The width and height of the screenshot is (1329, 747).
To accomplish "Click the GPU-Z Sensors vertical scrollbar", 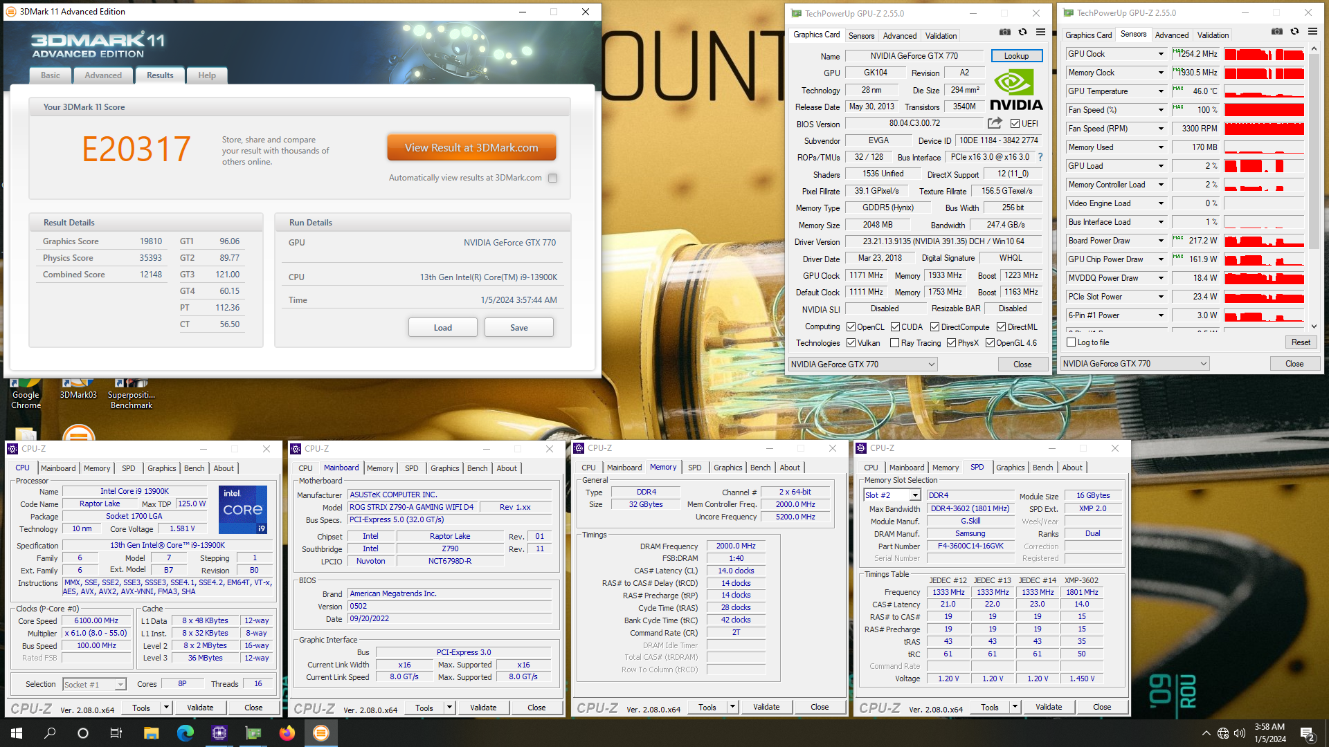I will (1314, 187).
